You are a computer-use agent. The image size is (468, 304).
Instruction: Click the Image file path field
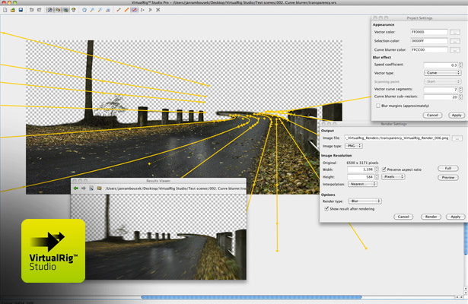396,138
